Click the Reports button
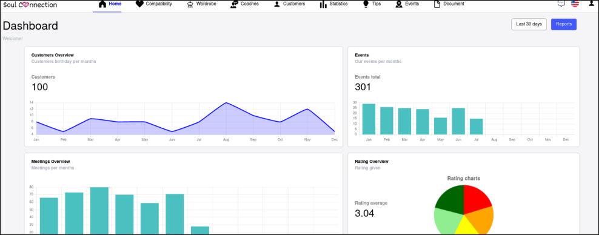Image resolution: width=599 pixels, height=235 pixels. pos(563,24)
